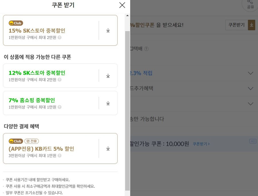
Task: Download the 15% SK스토아 중복할인 coupon
Action: tap(108, 30)
